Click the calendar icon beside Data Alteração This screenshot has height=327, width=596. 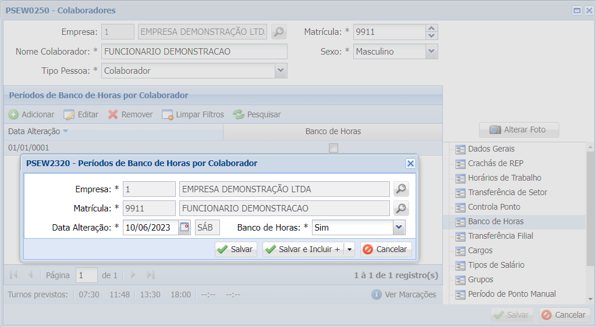185,228
